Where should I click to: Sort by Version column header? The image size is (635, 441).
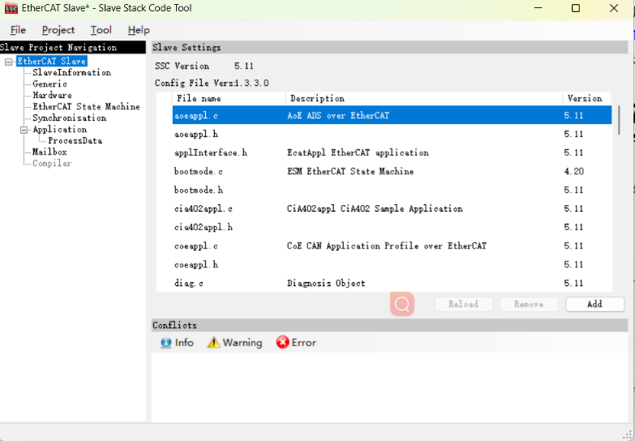click(x=587, y=98)
